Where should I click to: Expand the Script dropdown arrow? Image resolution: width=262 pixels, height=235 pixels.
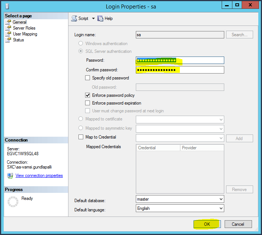coord(93,18)
